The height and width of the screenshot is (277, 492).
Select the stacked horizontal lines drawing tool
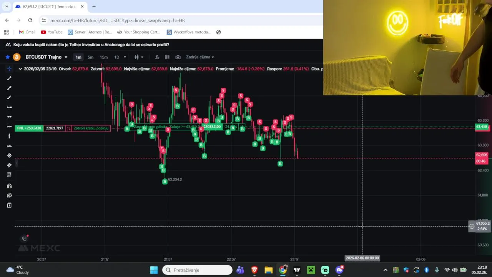(x=9, y=175)
